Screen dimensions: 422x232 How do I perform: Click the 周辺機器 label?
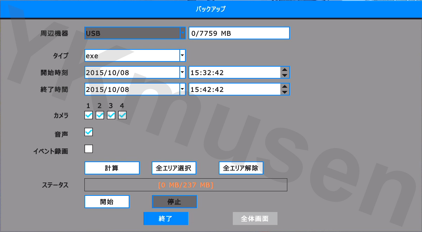(55, 33)
